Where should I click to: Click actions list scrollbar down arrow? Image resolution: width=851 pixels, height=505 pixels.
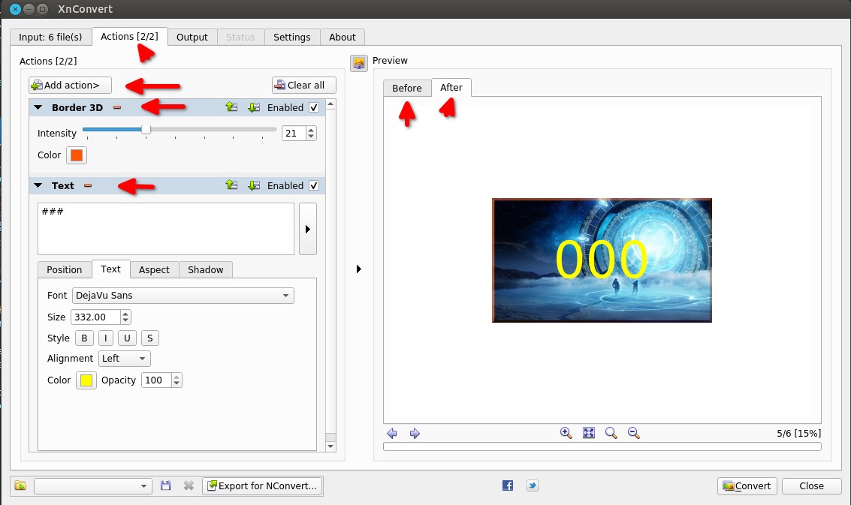coord(330,446)
